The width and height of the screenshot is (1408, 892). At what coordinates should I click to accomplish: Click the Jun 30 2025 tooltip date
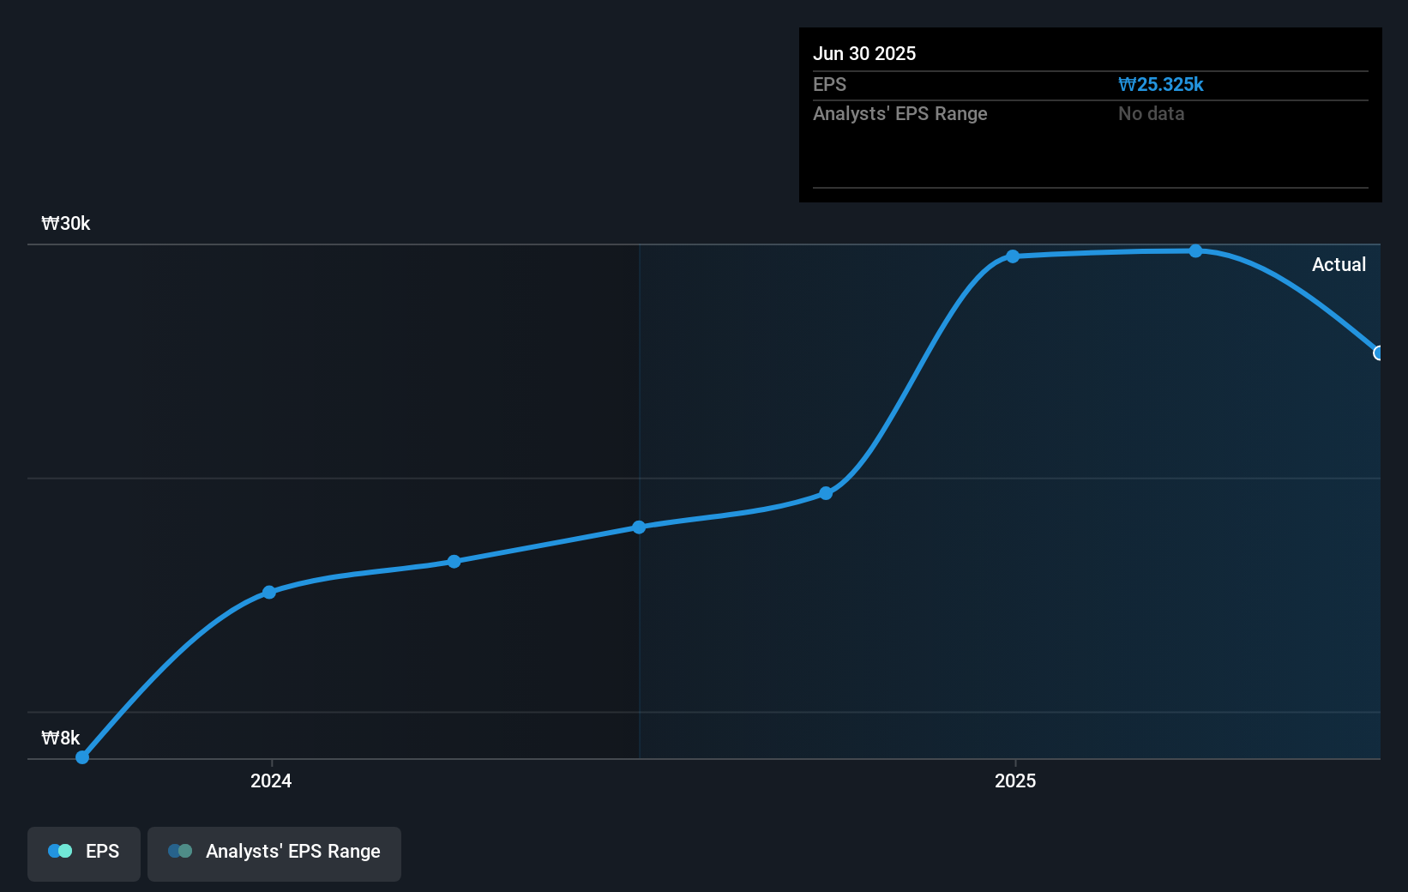pos(864,53)
